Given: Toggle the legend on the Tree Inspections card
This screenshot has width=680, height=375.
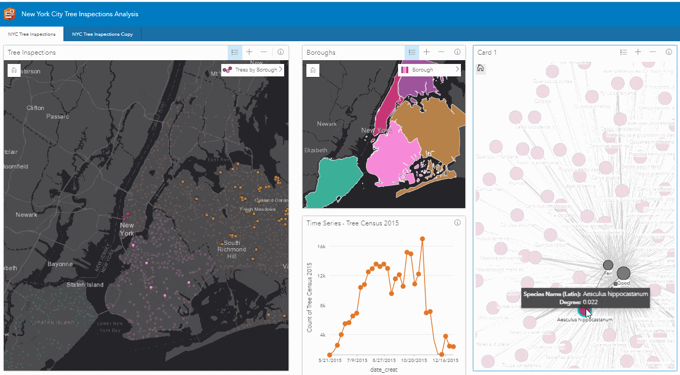Looking at the screenshot, I should point(234,52).
